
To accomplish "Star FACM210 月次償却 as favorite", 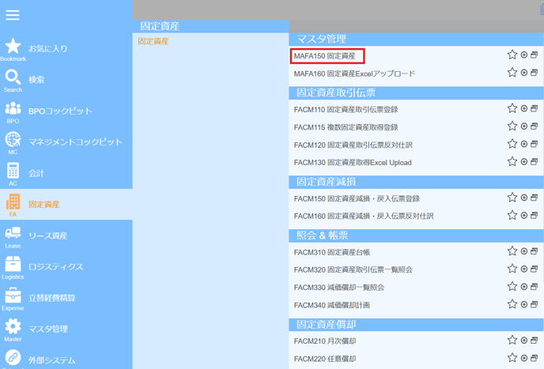I will pyautogui.click(x=512, y=340).
